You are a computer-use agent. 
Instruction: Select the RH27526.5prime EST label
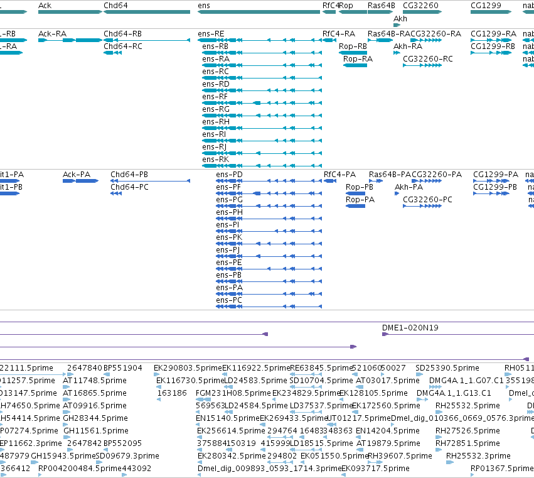click(x=467, y=431)
